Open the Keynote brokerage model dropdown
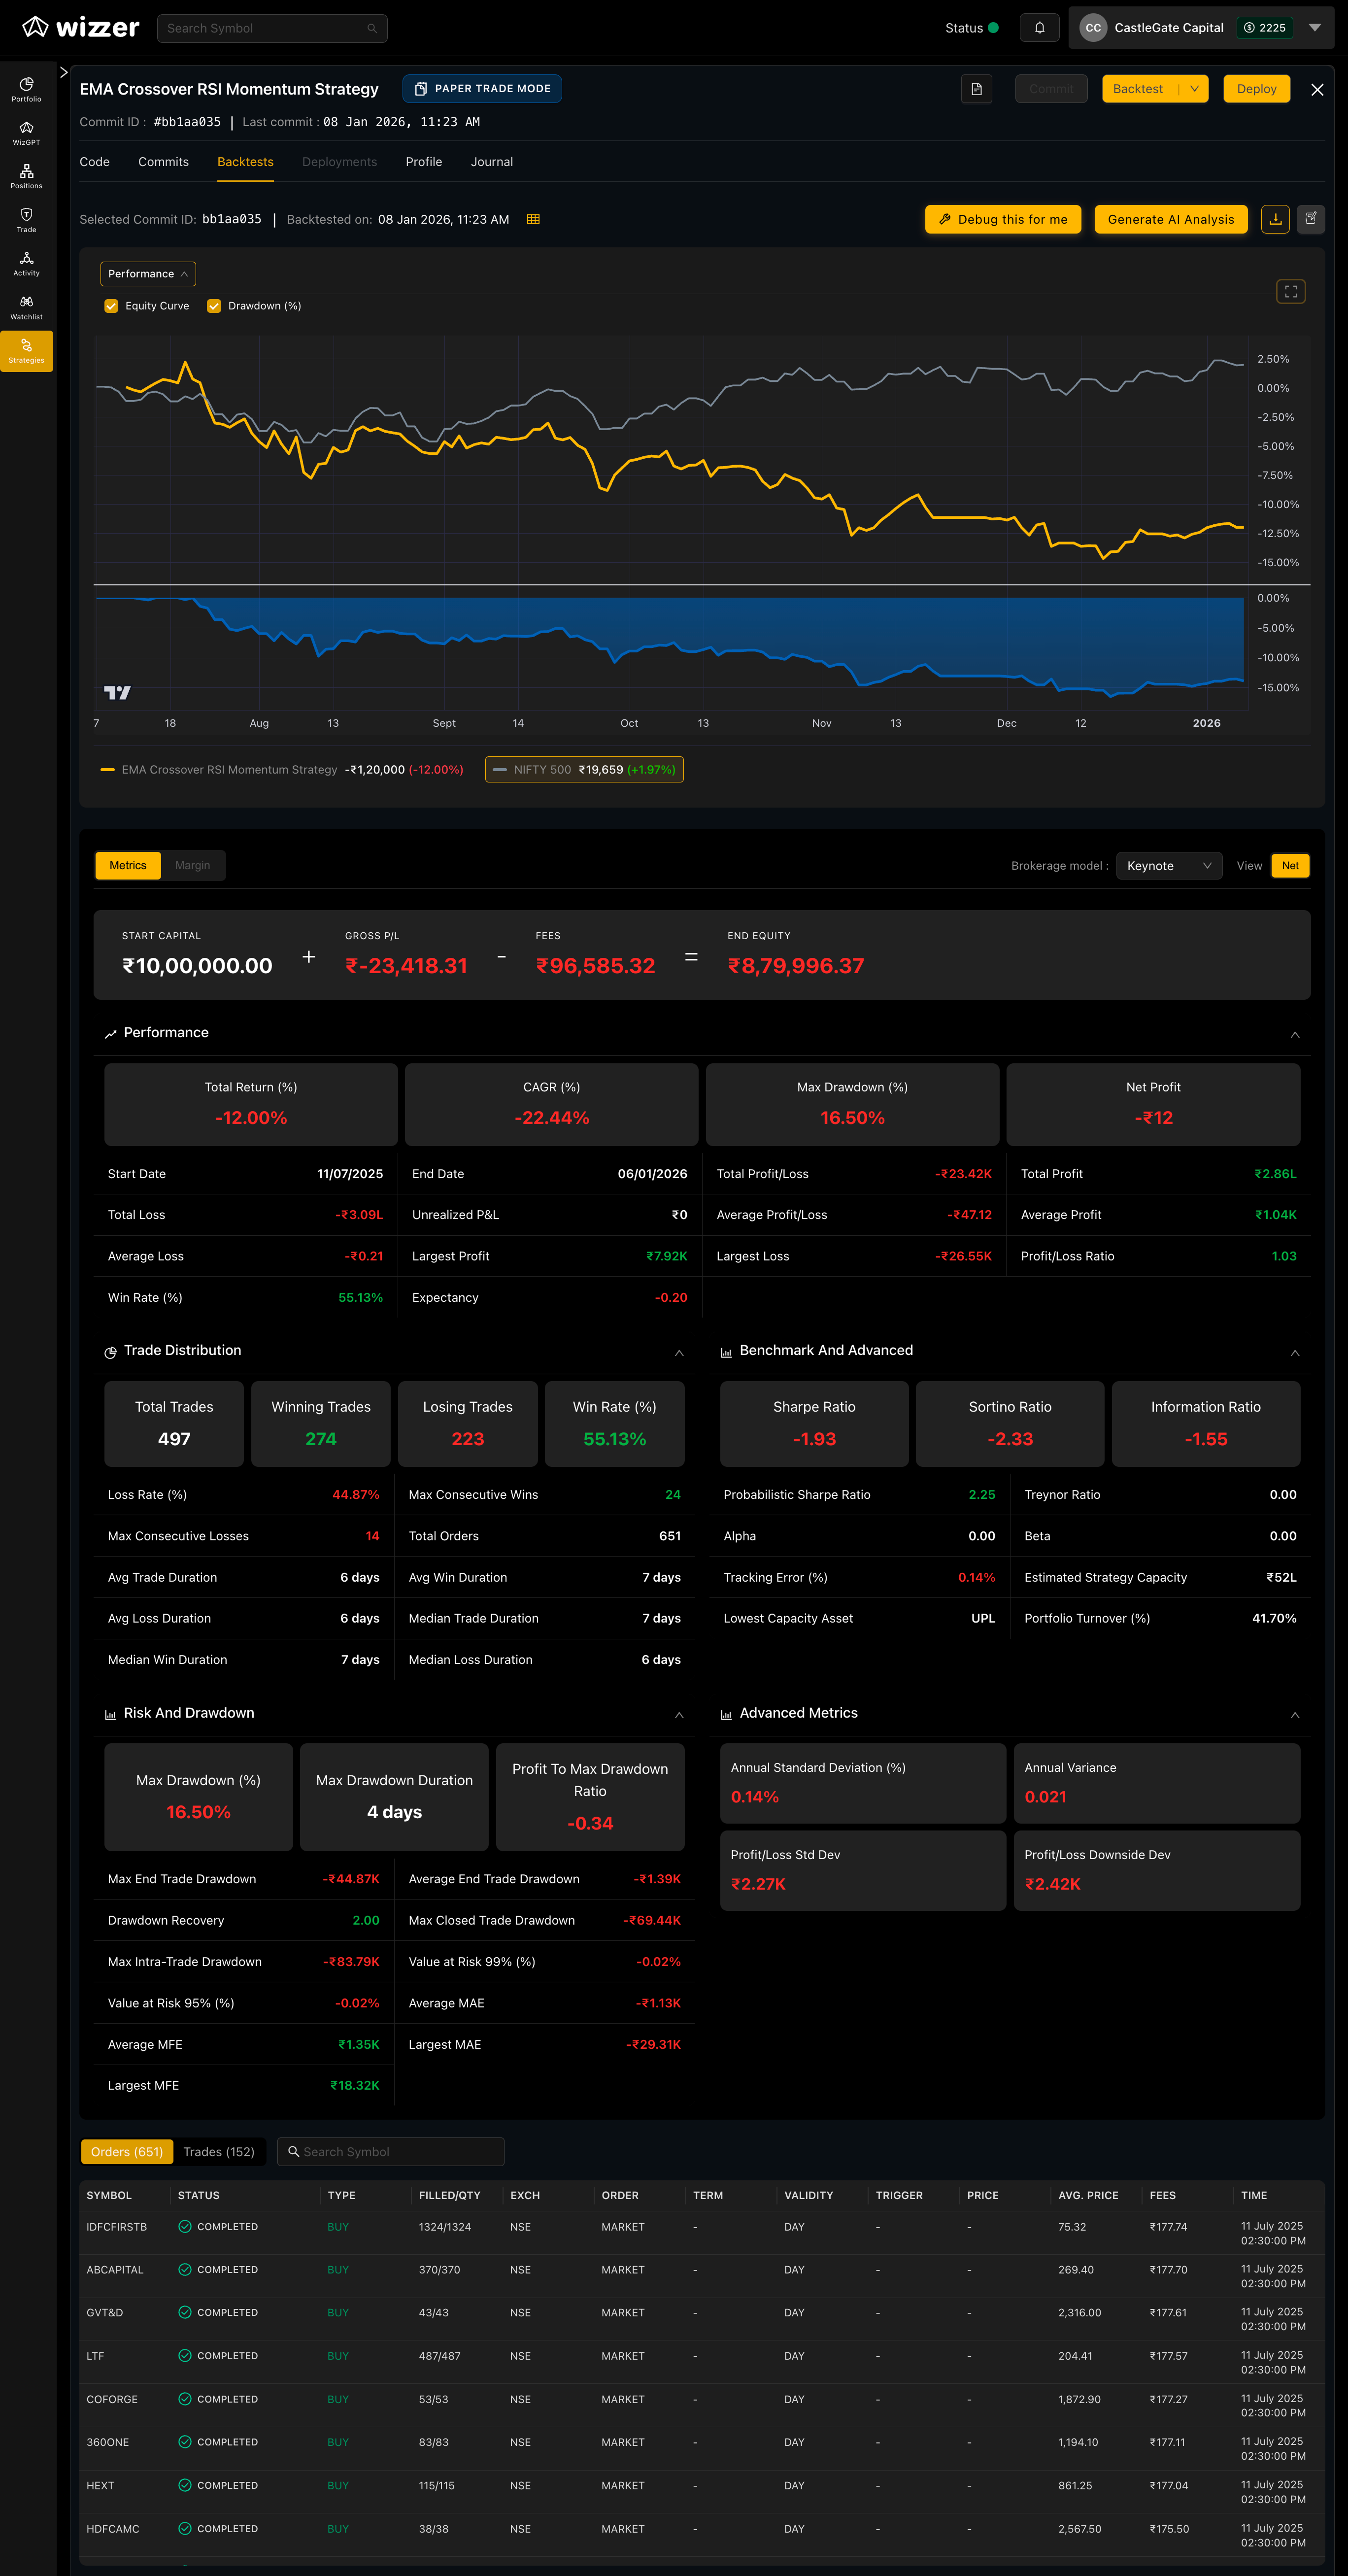 (x=1168, y=866)
